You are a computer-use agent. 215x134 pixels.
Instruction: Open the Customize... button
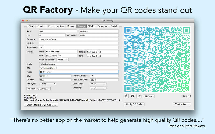tap(182, 104)
